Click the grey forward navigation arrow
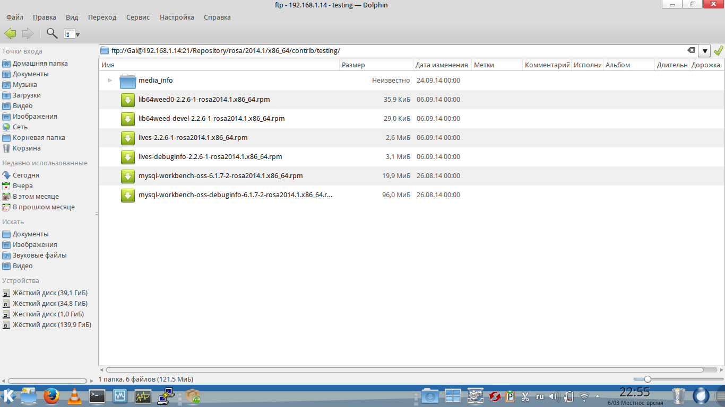This screenshot has height=407, width=725. [x=28, y=33]
